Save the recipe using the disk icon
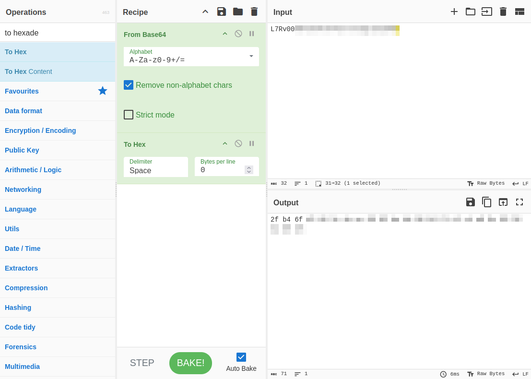Image resolution: width=531 pixels, height=379 pixels. (221, 12)
